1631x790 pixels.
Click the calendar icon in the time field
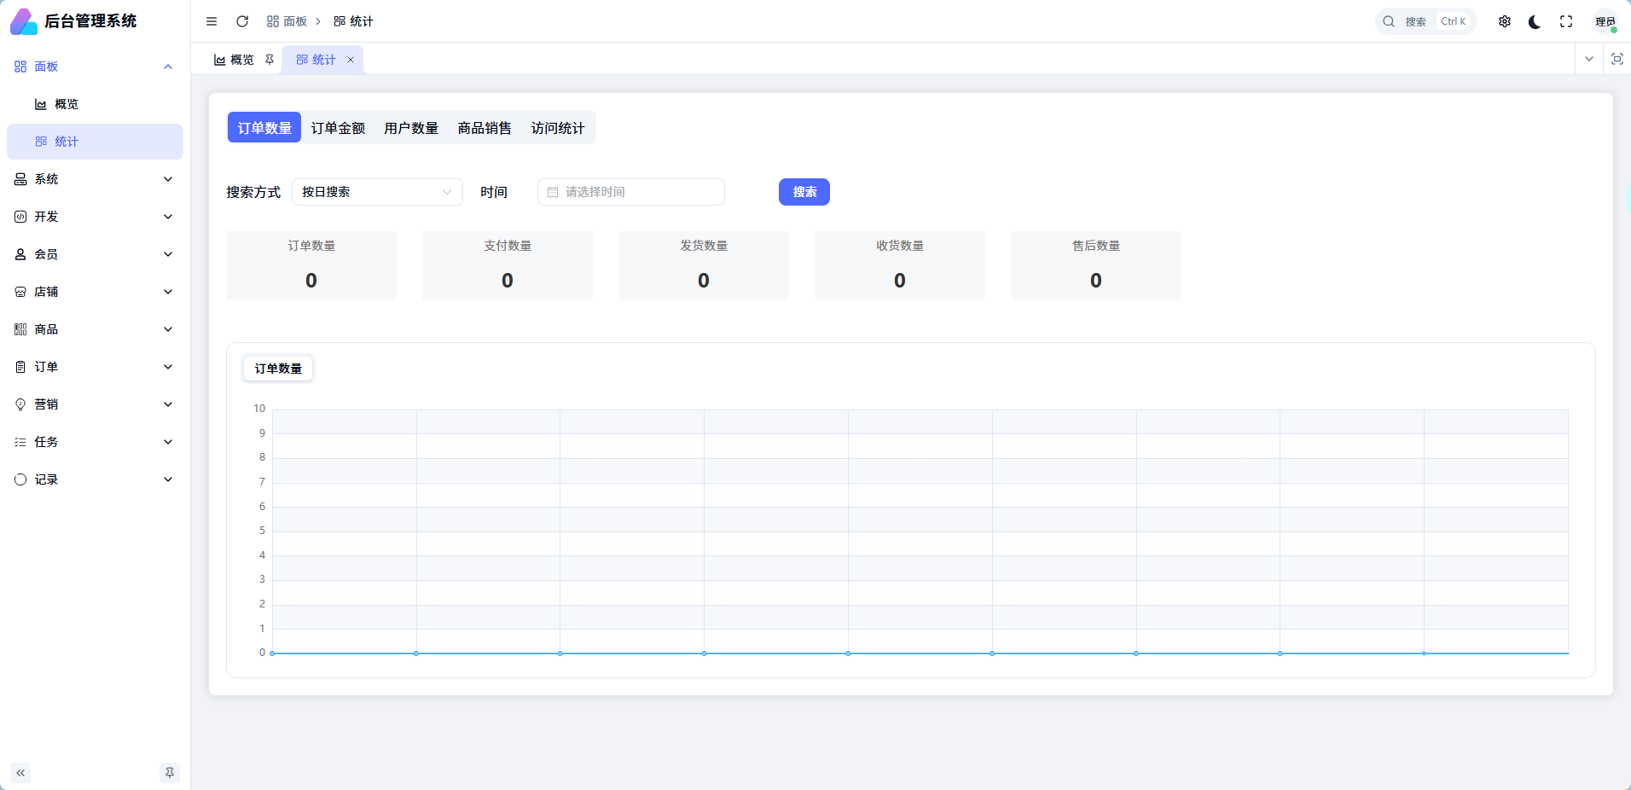coord(552,192)
